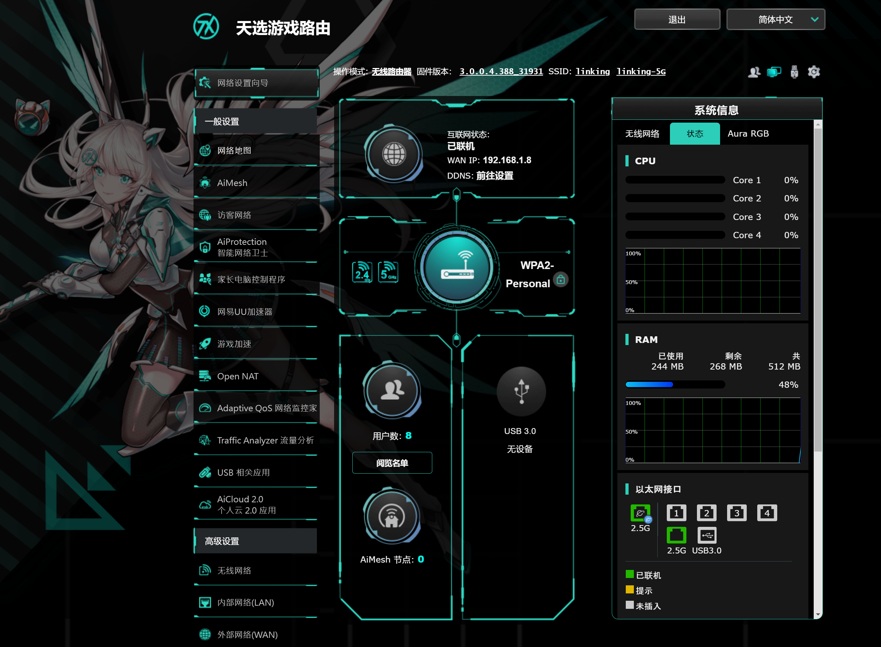Open 无线网络 under advanced settings
Image resolution: width=881 pixels, height=647 pixels.
click(257, 570)
